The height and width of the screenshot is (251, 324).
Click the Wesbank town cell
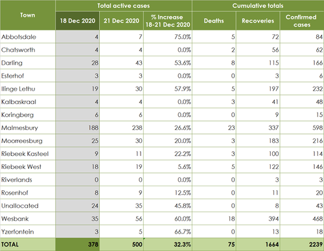pyautogui.click(x=28, y=219)
